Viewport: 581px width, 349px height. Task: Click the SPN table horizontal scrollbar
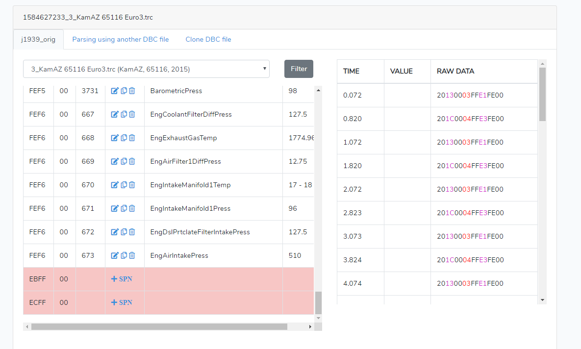tap(159, 326)
